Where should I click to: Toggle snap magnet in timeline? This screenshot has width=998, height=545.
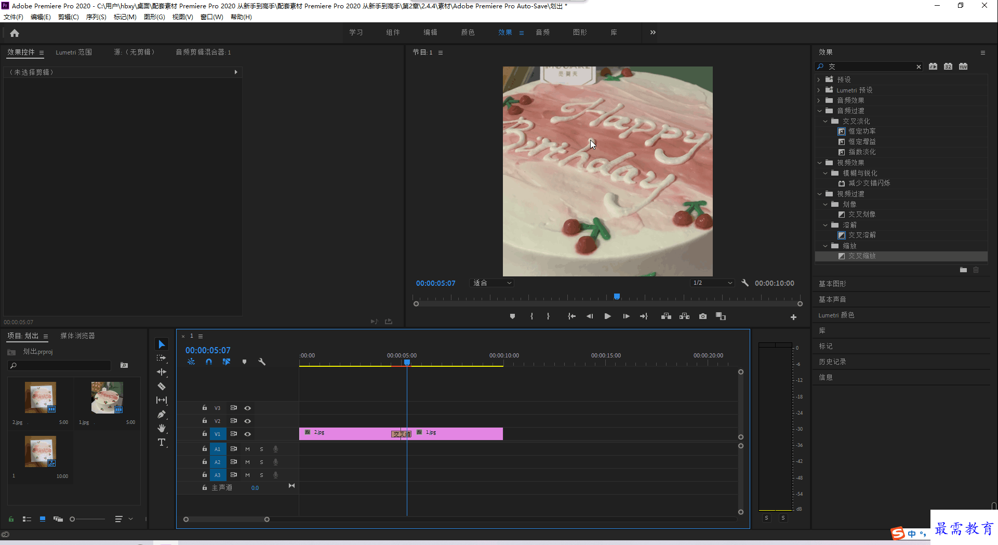(209, 362)
